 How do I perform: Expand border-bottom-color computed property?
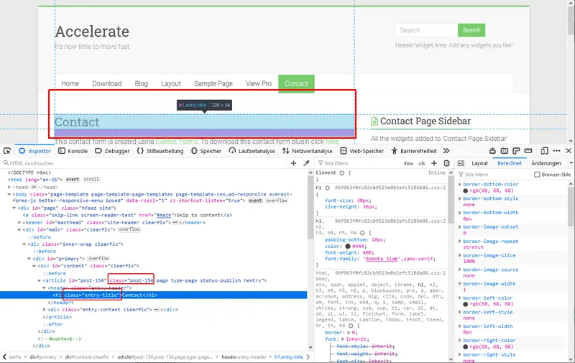(x=460, y=185)
